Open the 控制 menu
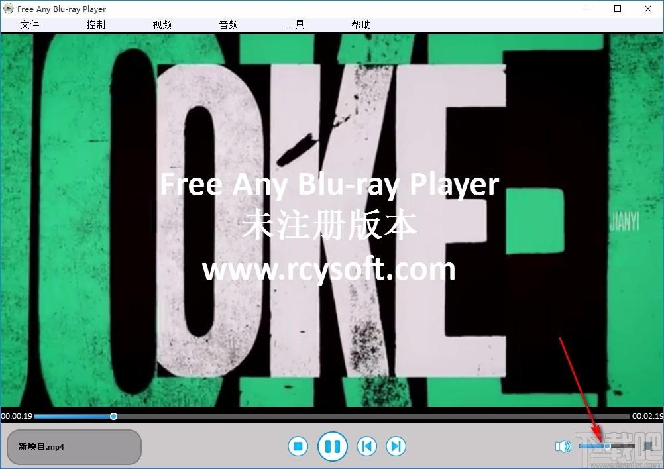Image resolution: width=664 pixels, height=469 pixels. pos(95,25)
